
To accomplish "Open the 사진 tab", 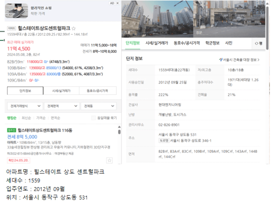I will pos(229,43).
